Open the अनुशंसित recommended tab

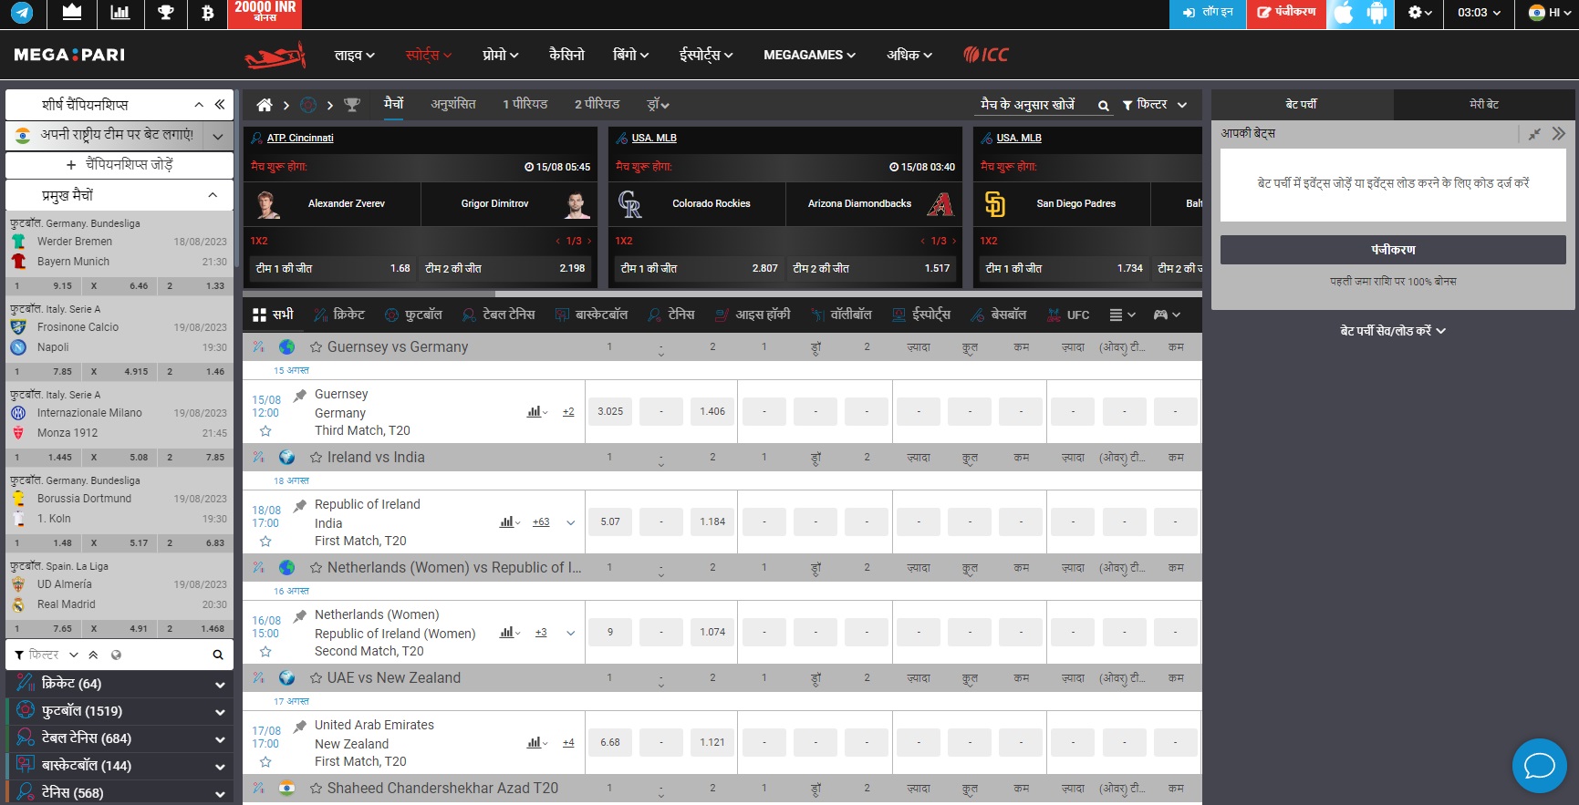pos(453,104)
